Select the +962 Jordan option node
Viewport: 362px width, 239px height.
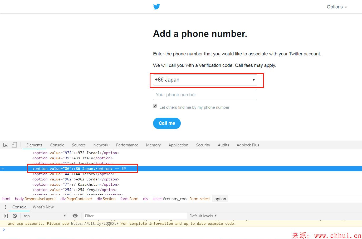click(x=76, y=179)
